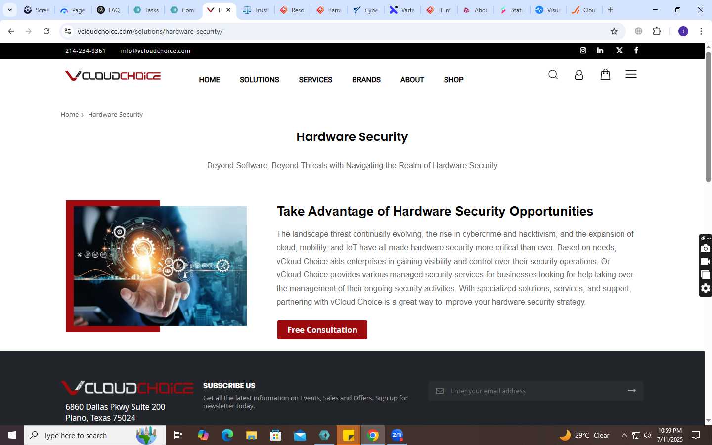Screen dimensions: 712x445
Task: Go back to previous page
Action: (11, 31)
